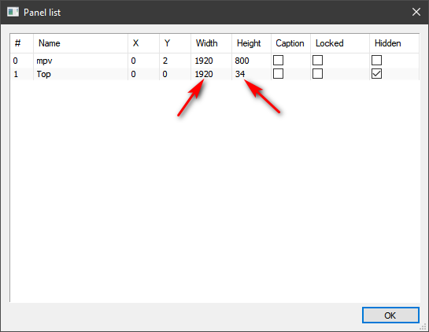
Task: Close the Panel list dialog
Action: click(416, 12)
